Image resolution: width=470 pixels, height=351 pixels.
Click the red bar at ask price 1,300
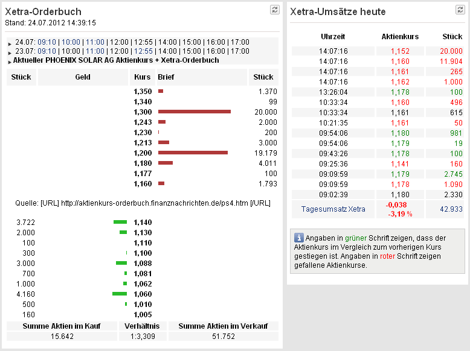195,112
